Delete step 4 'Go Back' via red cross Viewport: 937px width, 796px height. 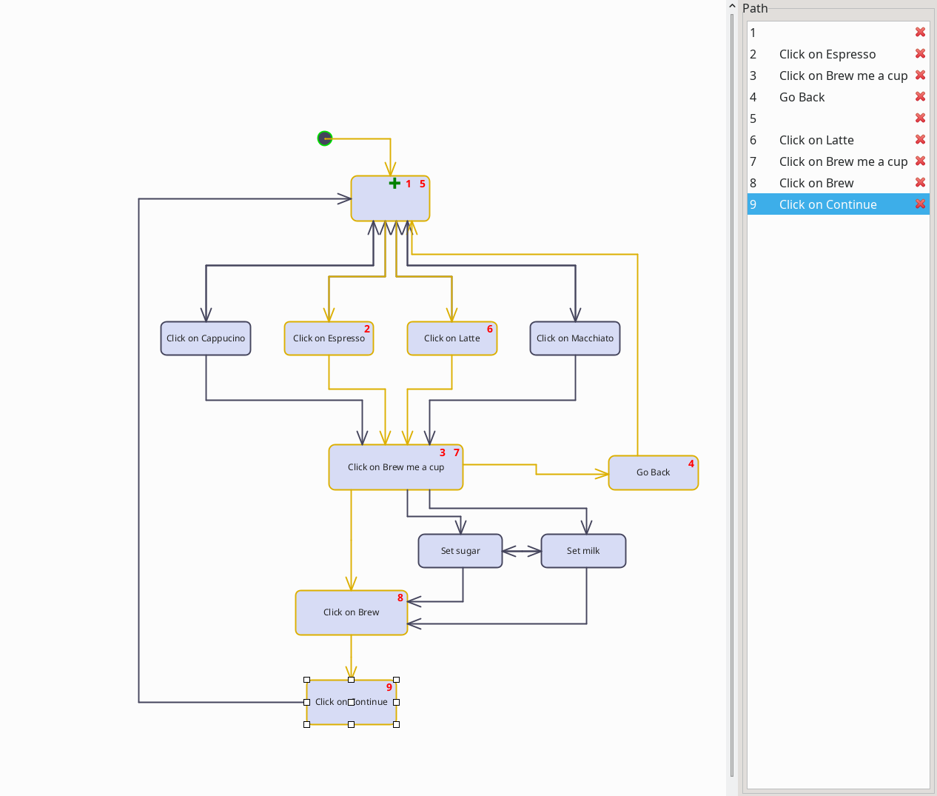pos(920,96)
